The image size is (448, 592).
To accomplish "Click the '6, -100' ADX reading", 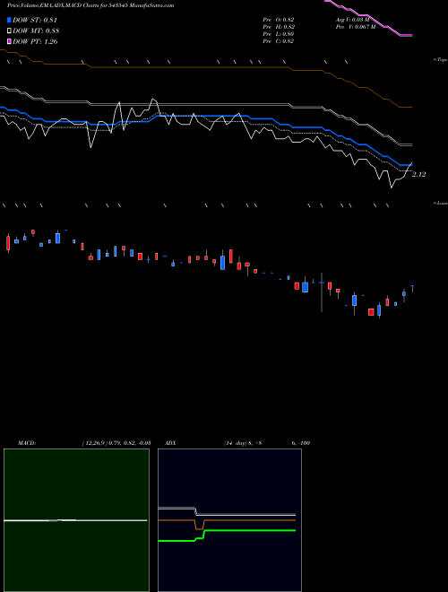I will (x=300, y=443).
